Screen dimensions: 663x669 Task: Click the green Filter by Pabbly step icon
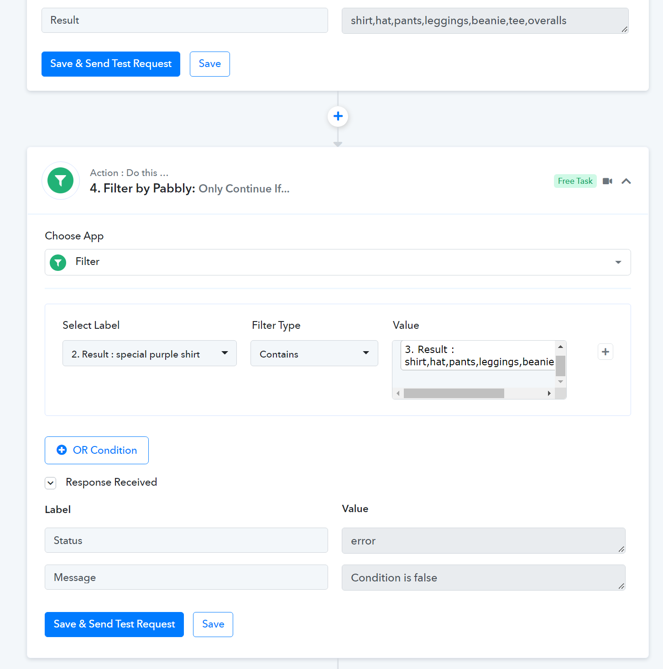pos(61,181)
